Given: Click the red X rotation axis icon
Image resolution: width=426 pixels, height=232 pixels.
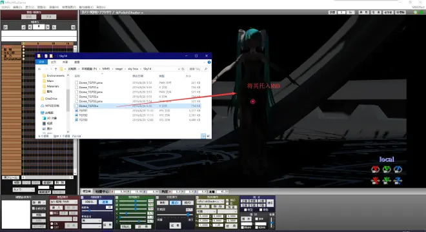Looking at the screenshot, I should point(375,169).
